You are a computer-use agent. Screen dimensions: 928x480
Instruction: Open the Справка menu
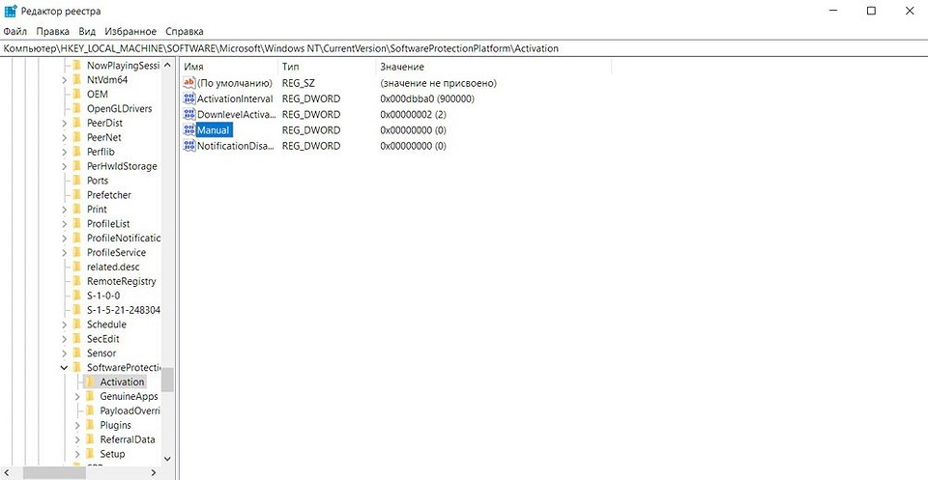(x=184, y=31)
